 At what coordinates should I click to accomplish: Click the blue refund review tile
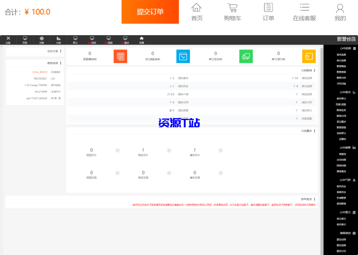click(183, 56)
